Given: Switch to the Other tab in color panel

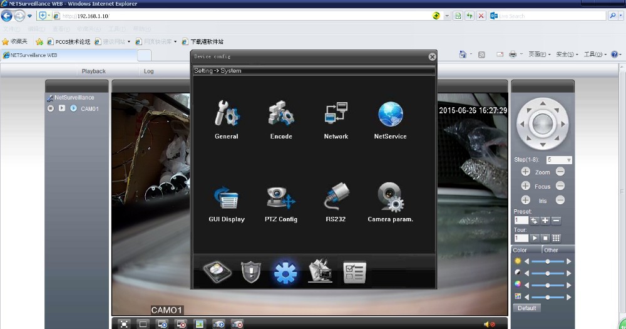Looking at the screenshot, I should coord(551,250).
